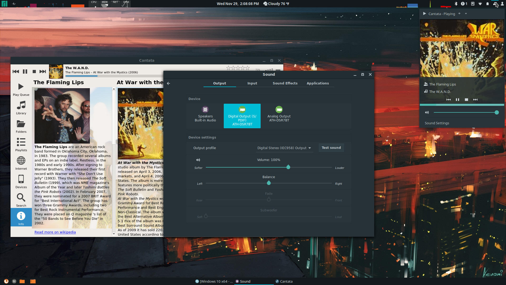Pause playback in the sound applet
The height and width of the screenshot is (285, 506).
(458, 100)
